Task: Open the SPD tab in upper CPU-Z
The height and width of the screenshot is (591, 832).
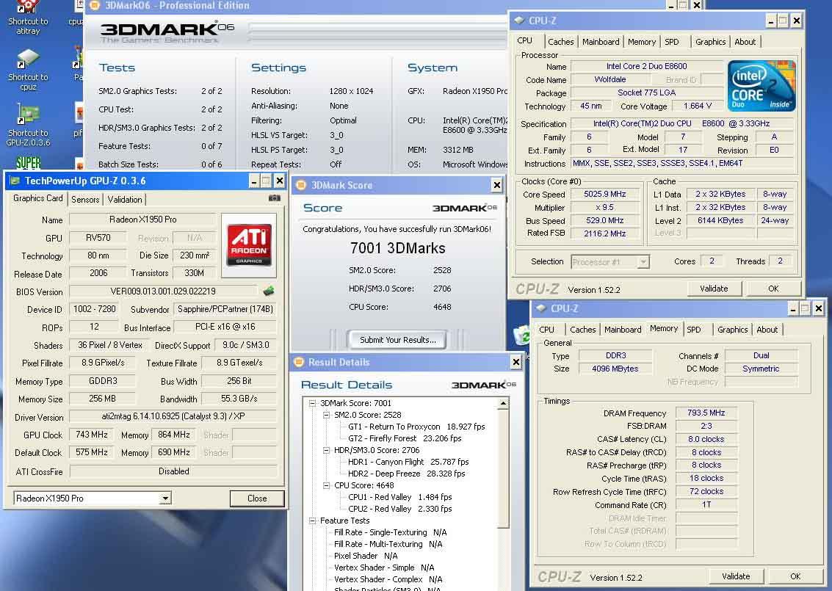Action: 672,42
